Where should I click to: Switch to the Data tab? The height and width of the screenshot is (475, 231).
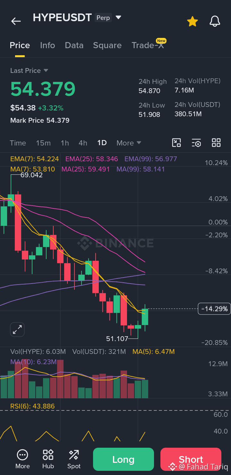74,45
